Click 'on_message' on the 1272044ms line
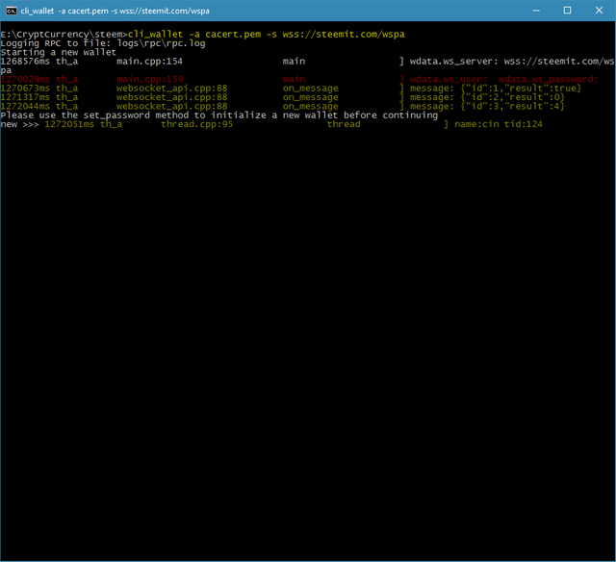Viewport: 616px width, 562px height. (310, 107)
